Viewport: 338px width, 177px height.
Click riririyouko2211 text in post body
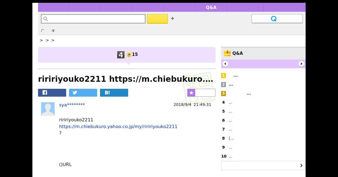(76, 120)
